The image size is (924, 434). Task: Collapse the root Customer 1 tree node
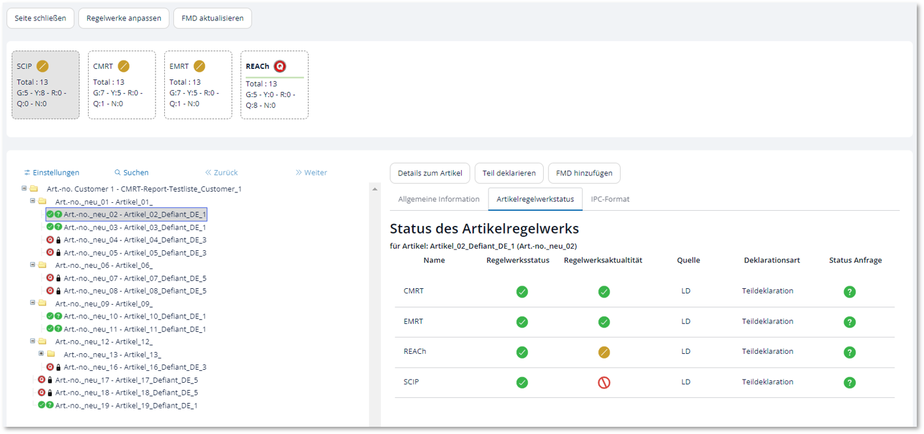(24, 188)
